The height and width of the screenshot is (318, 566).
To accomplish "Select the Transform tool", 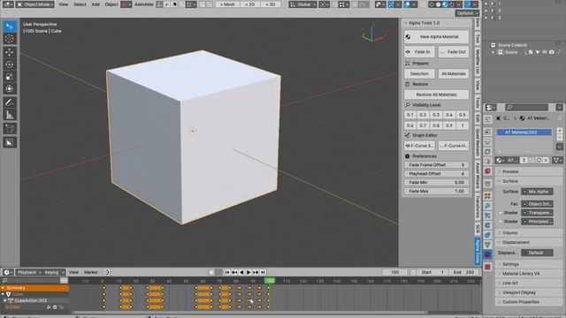I will [10, 88].
